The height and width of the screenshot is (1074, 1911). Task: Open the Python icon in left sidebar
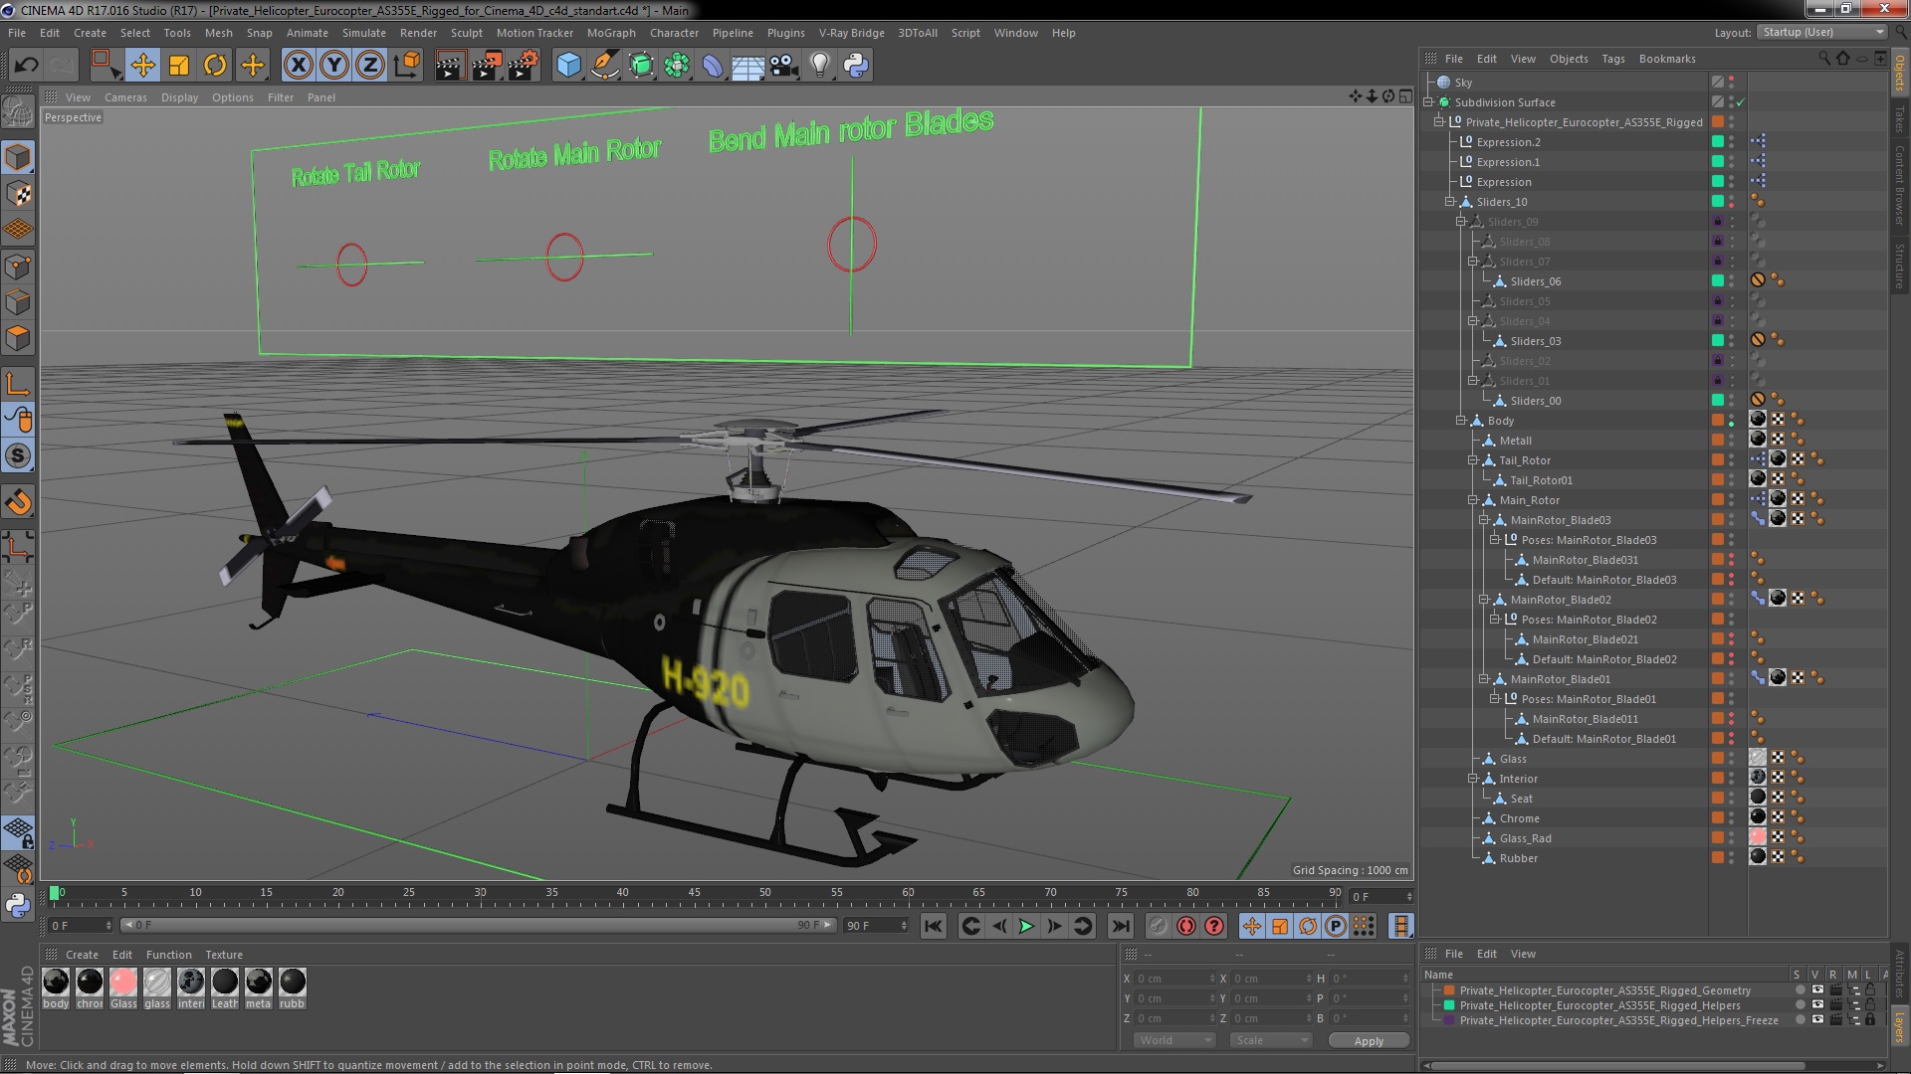(18, 905)
